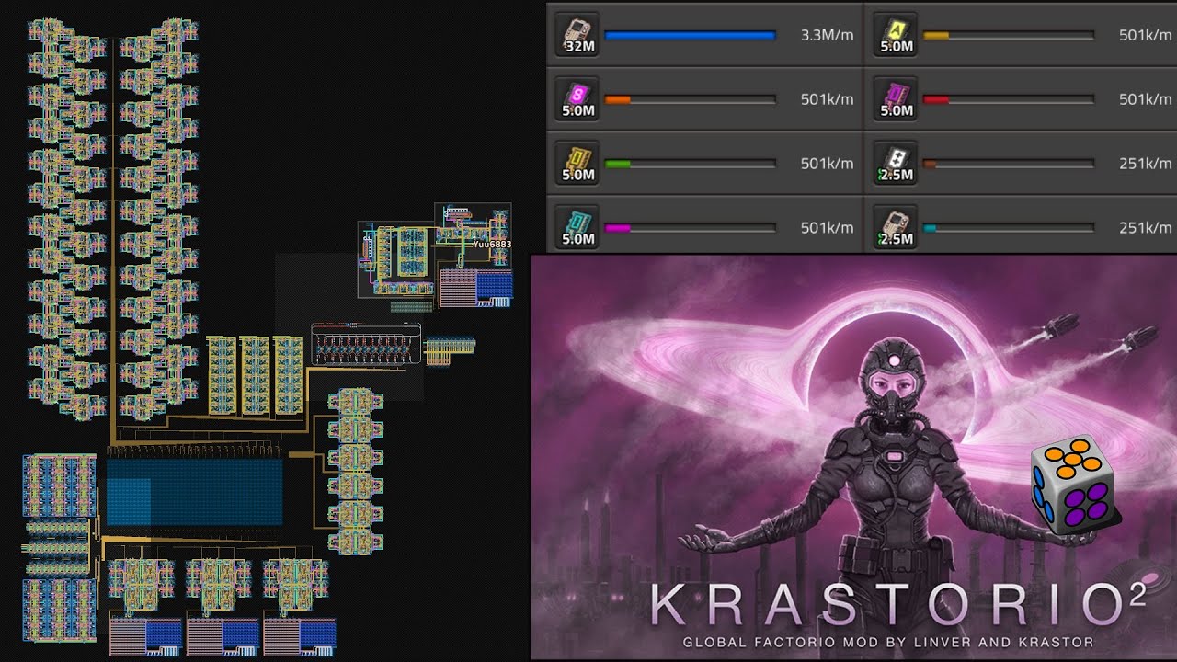Select the cyan tech card icon labeled 5.0M
Viewport: 1177px width, 662px height.
tap(578, 227)
